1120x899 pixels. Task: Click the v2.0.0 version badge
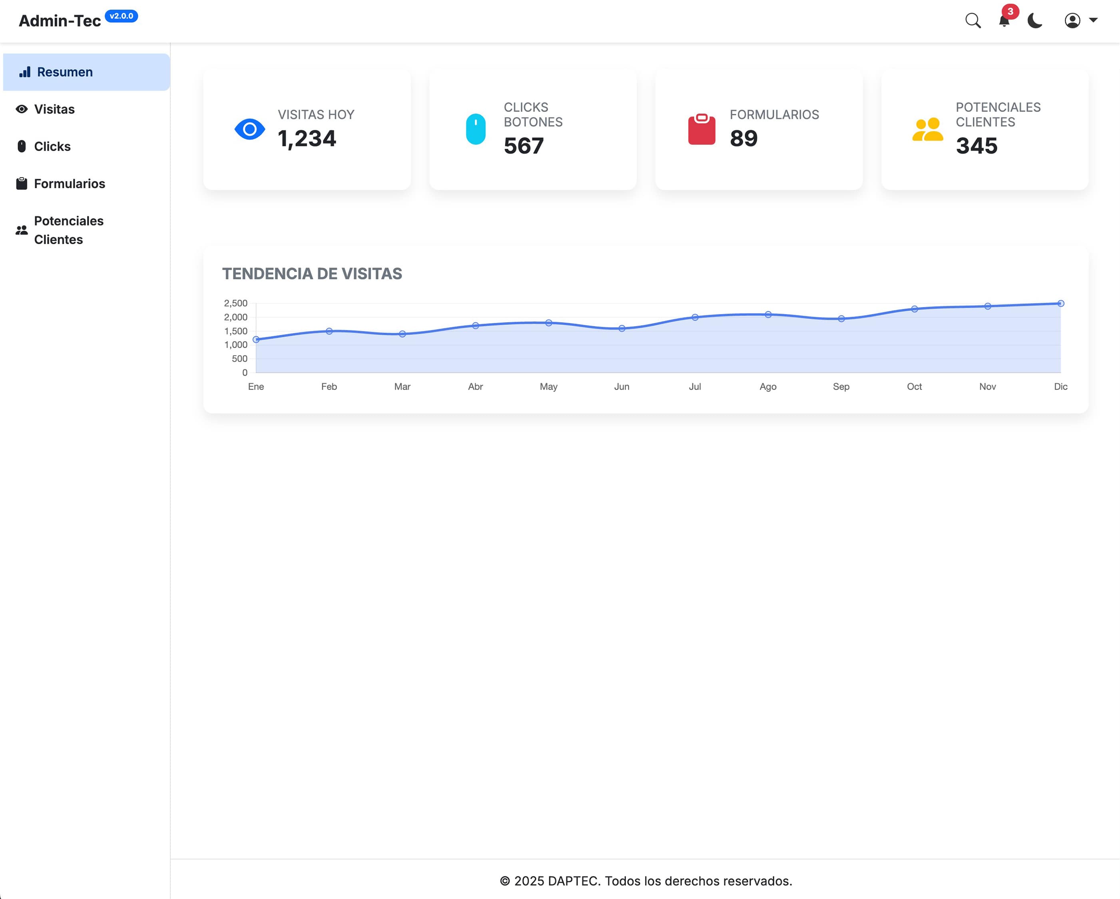coord(121,16)
